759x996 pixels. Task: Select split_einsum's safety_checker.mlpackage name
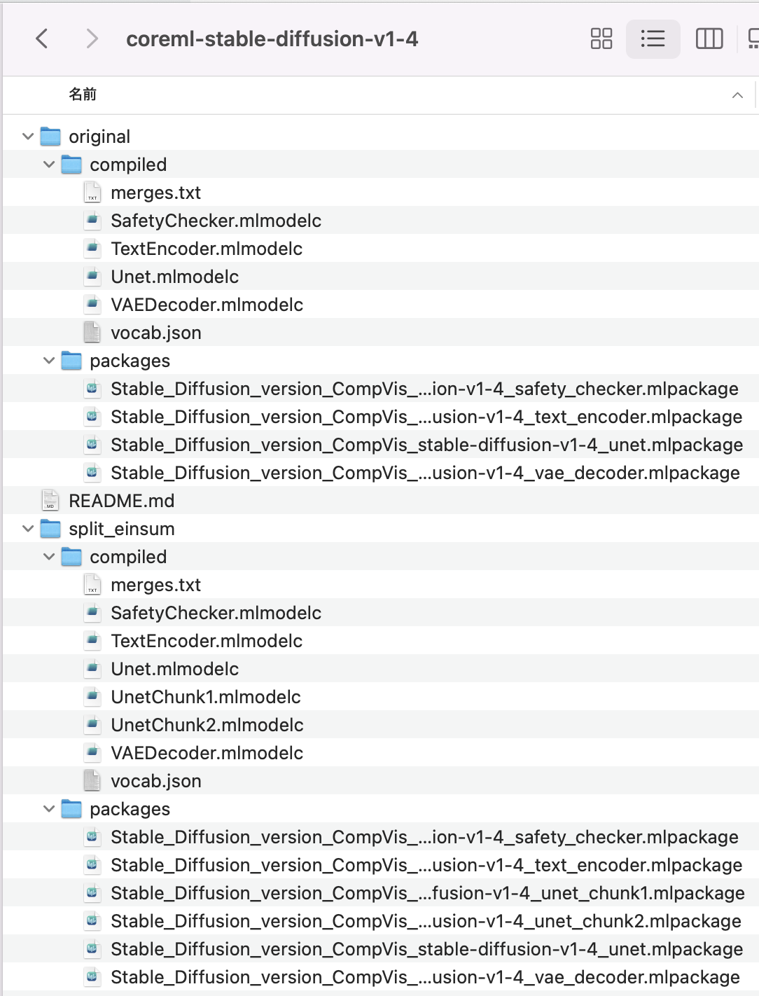click(x=424, y=837)
